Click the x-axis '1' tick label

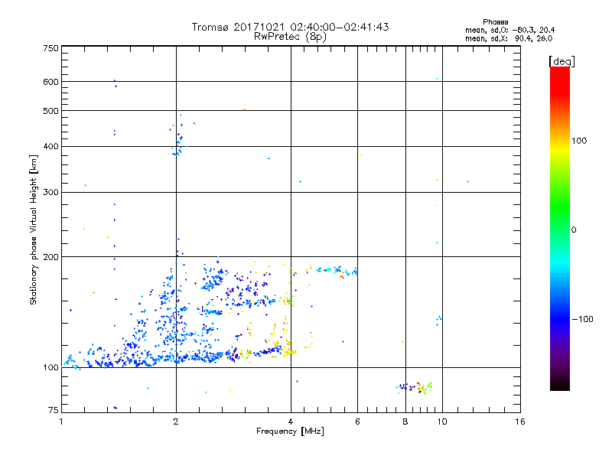61,422
